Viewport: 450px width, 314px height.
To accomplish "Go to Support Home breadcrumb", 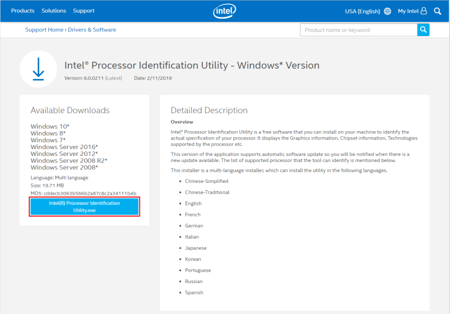I will [x=44, y=30].
